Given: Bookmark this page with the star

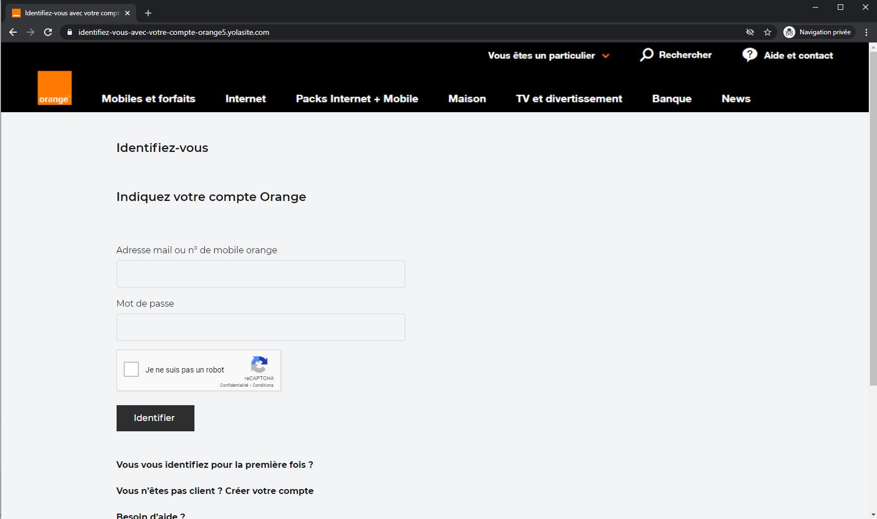Looking at the screenshot, I should click(768, 32).
